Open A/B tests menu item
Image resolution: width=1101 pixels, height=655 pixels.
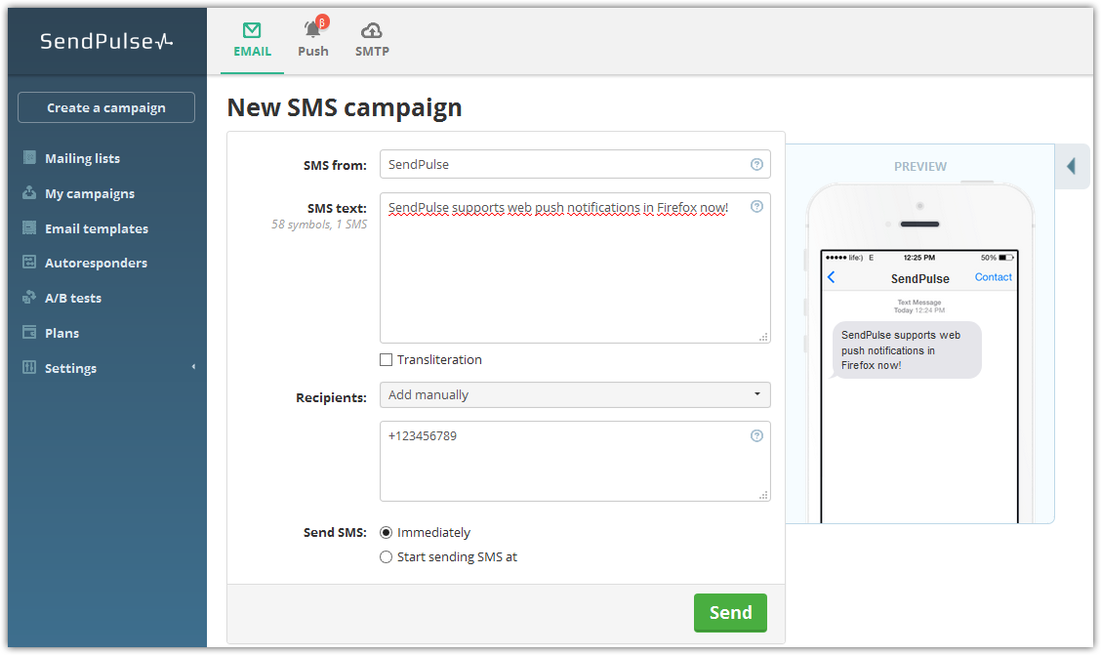coord(73,299)
